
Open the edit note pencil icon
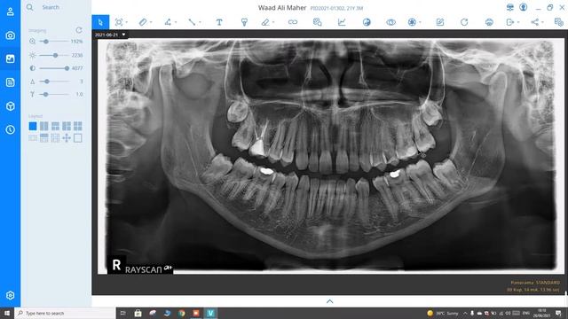440,22
